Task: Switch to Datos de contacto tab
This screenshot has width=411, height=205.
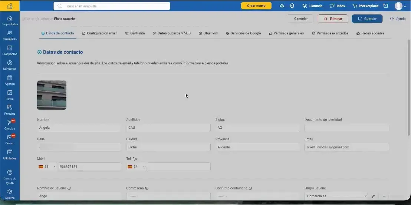Action: [57, 33]
